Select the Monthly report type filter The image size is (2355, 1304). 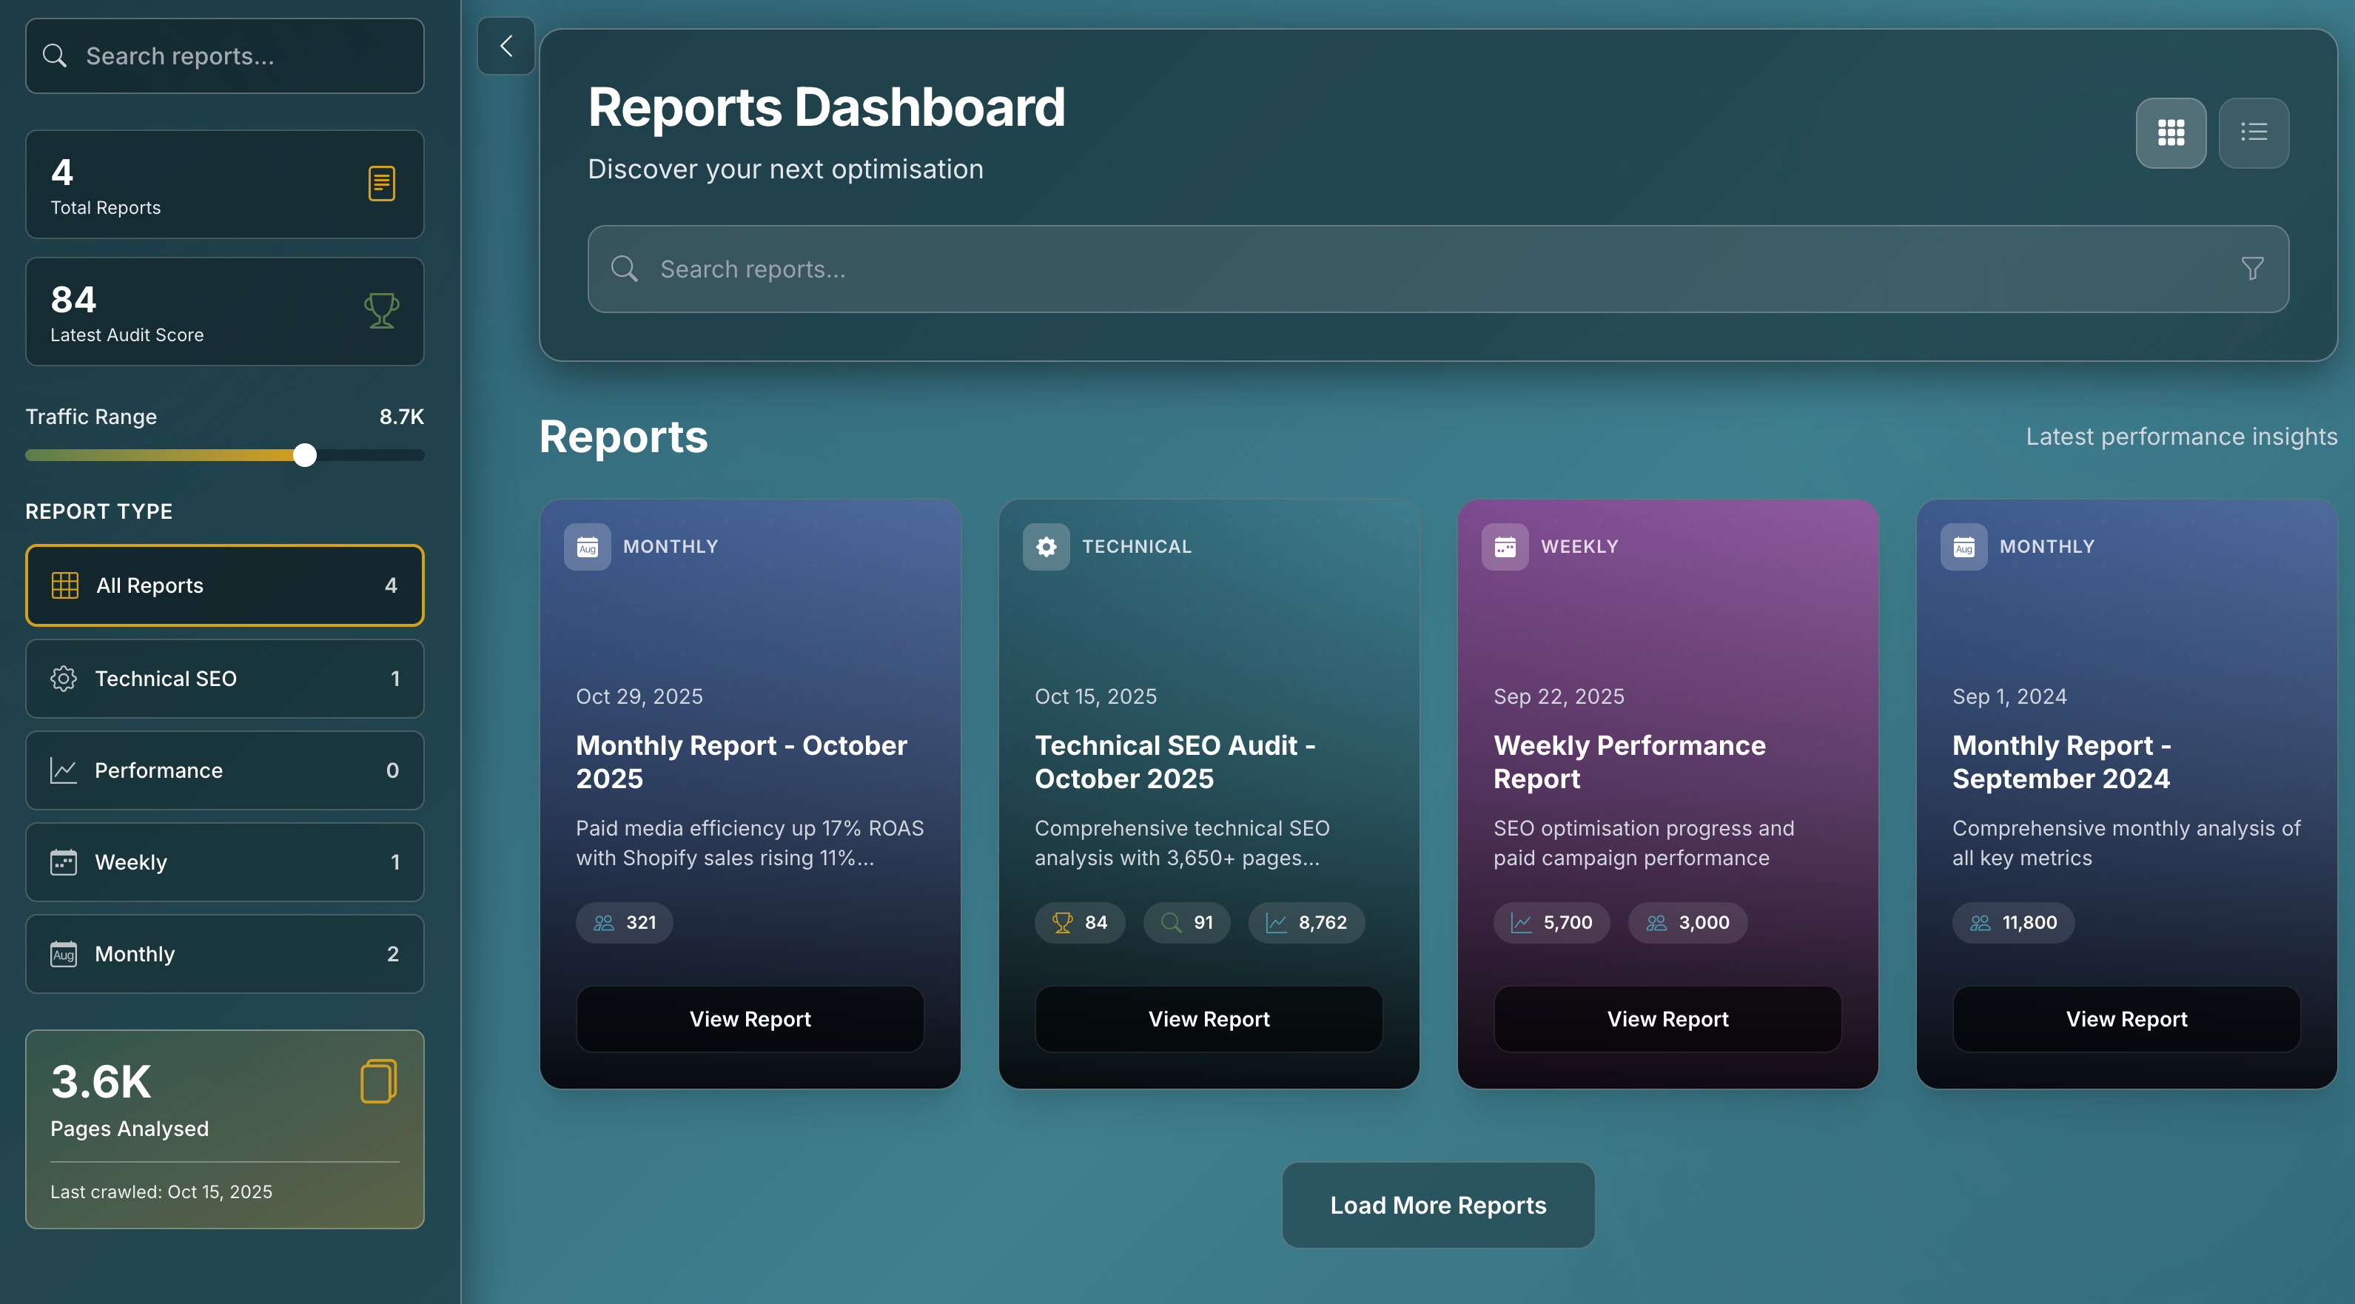coord(225,954)
